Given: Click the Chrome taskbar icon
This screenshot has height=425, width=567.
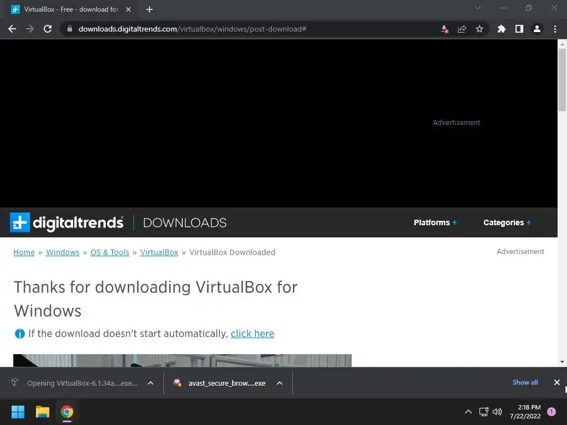Looking at the screenshot, I should [67, 412].
